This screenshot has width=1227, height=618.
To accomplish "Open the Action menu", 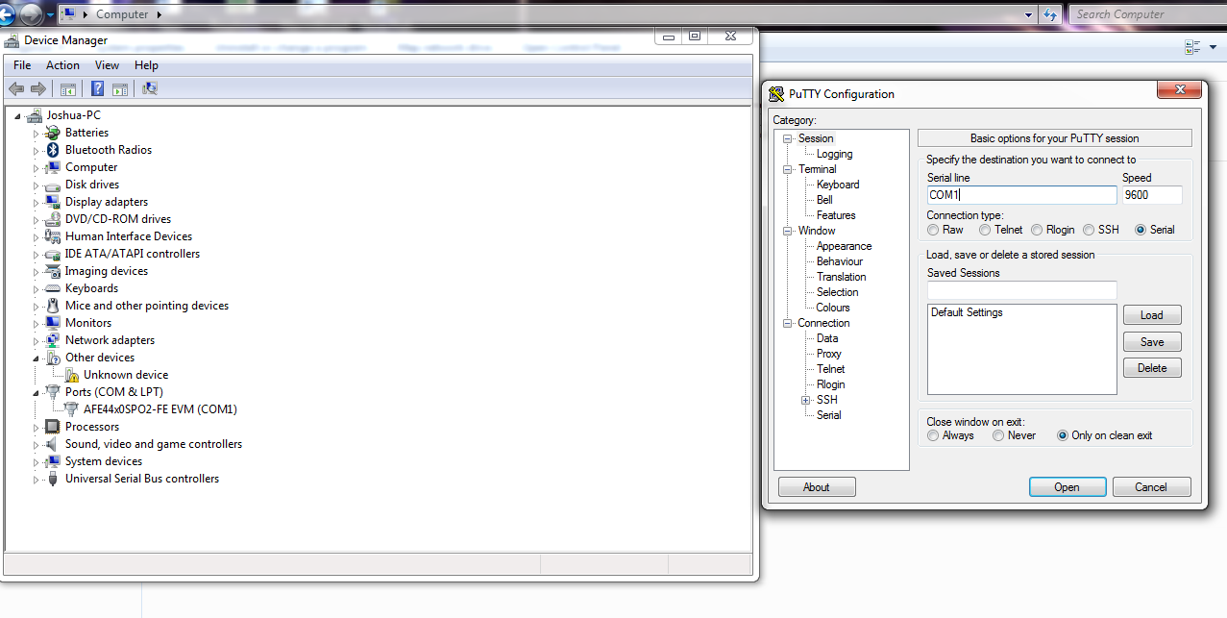I will tap(63, 65).
